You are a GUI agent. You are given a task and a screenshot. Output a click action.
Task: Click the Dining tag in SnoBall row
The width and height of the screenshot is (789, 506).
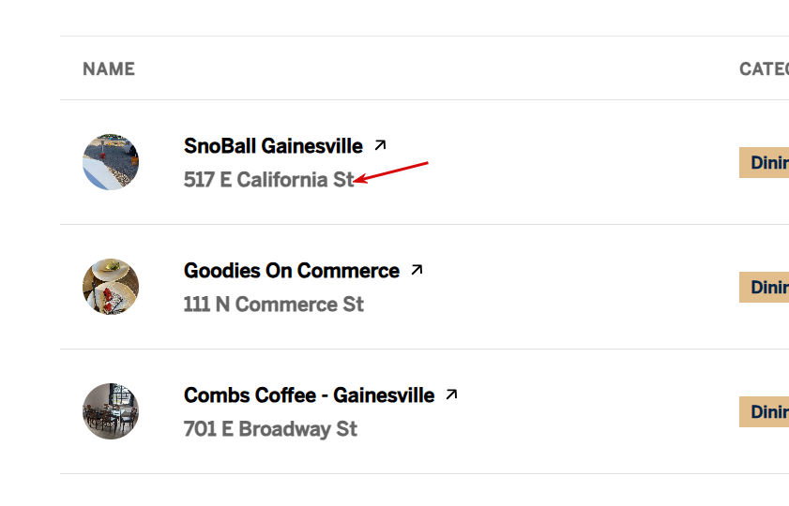pos(766,162)
